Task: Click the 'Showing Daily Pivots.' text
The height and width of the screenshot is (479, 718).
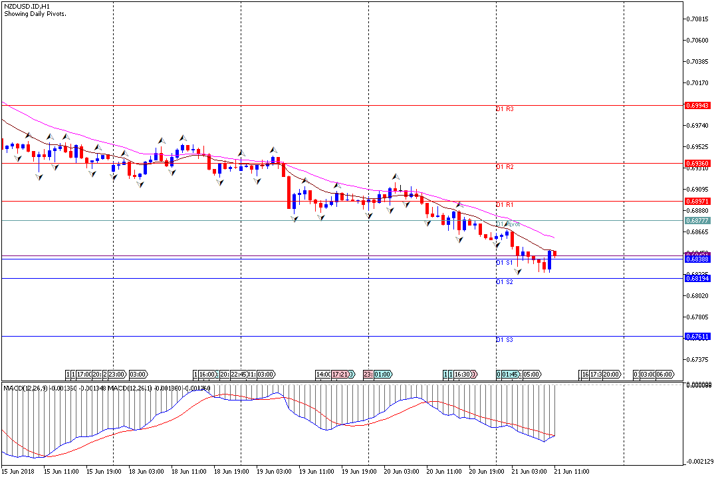Action: point(35,13)
